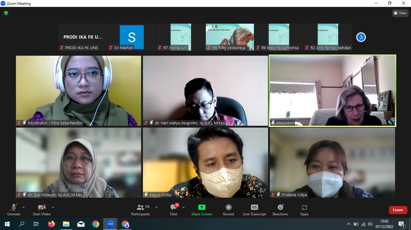Click the green encryption shield icon
This screenshot has height=230, width=411.
[6, 13]
